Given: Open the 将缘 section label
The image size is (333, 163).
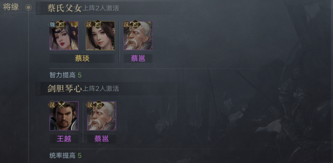Looking at the screenshot, I should pyautogui.click(x=11, y=7).
